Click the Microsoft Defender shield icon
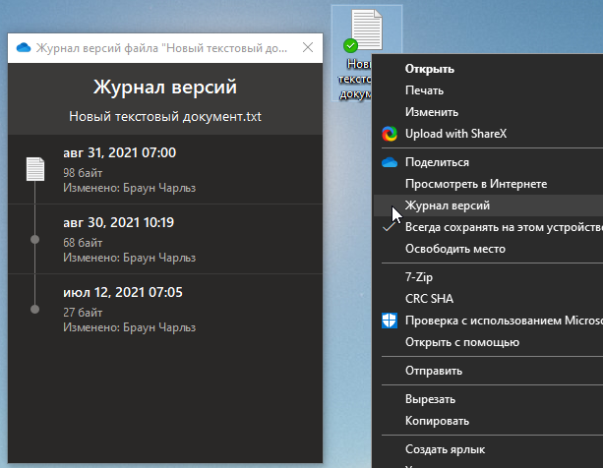603x468 pixels. pos(390,321)
